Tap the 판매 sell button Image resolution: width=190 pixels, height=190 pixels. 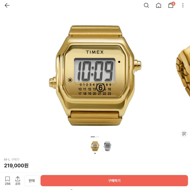32,180
